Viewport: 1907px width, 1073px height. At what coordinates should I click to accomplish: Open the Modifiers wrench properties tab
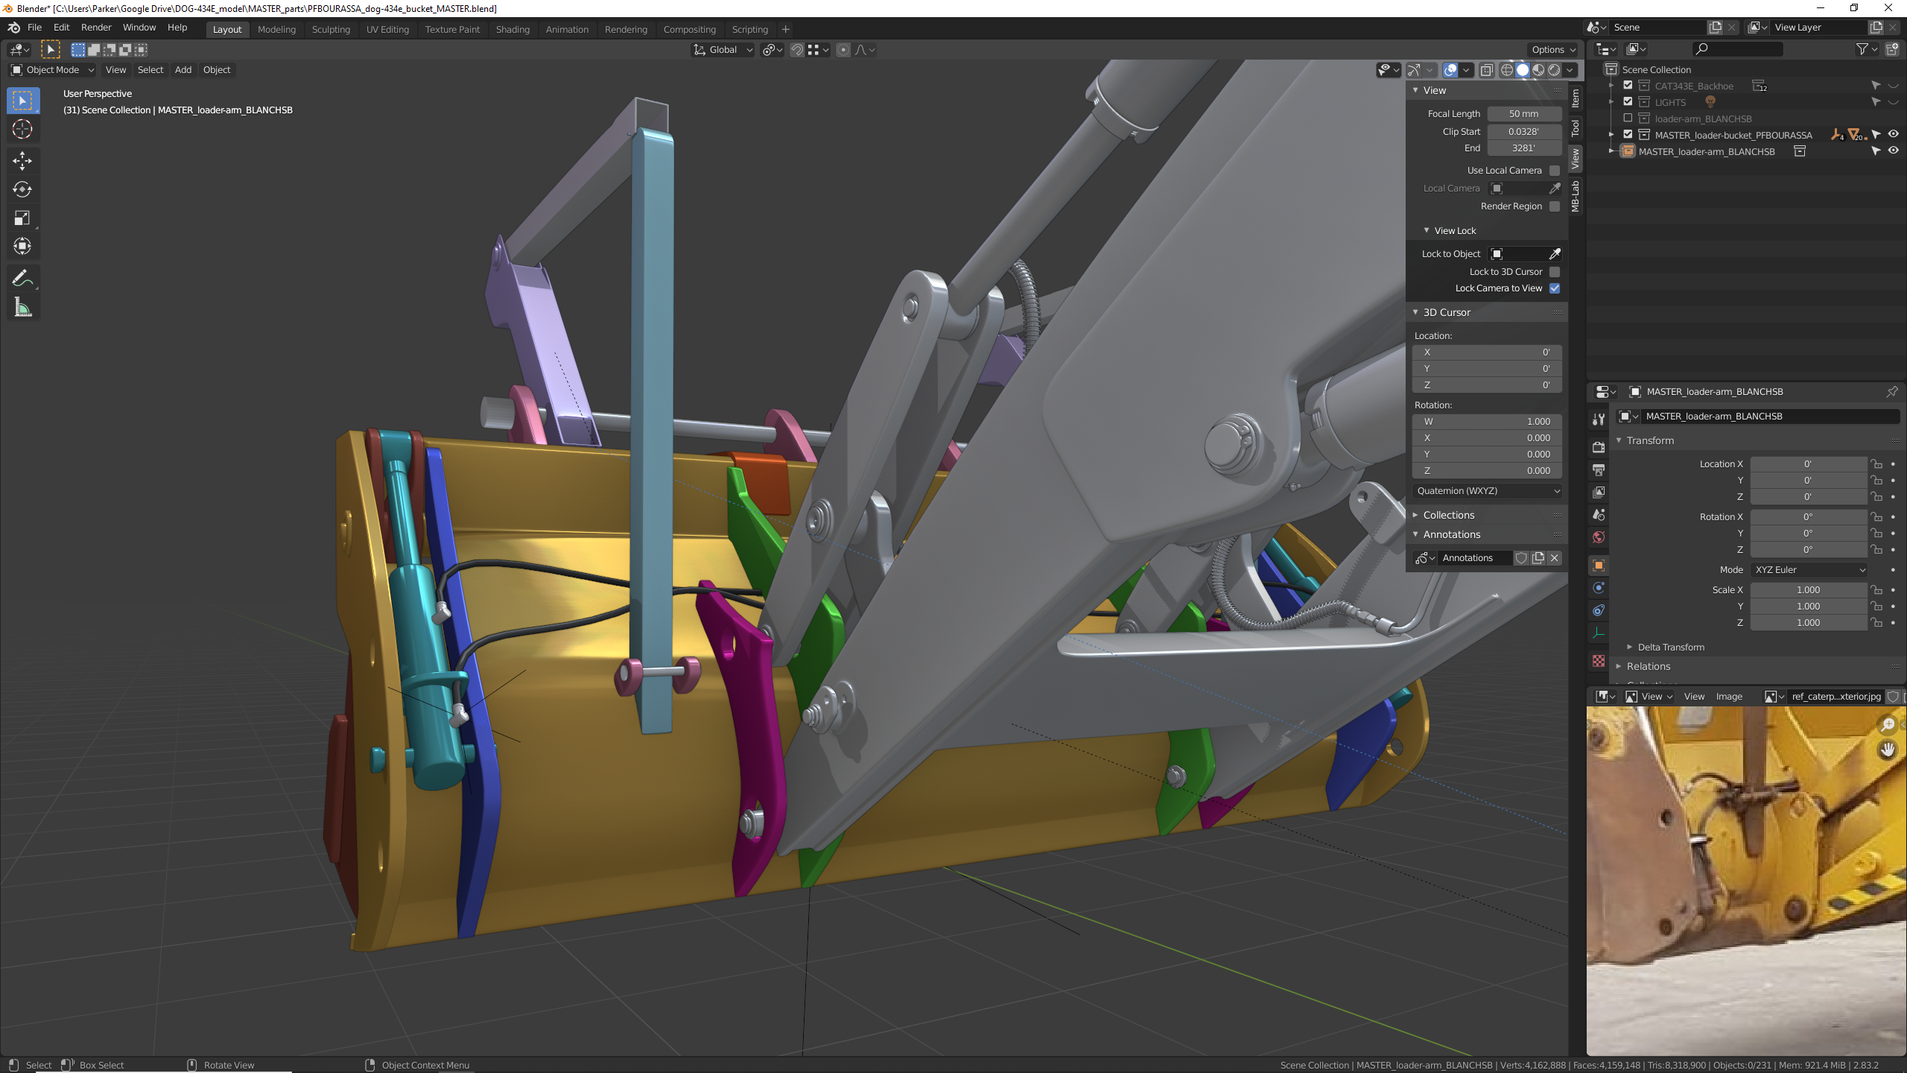(1599, 420)
